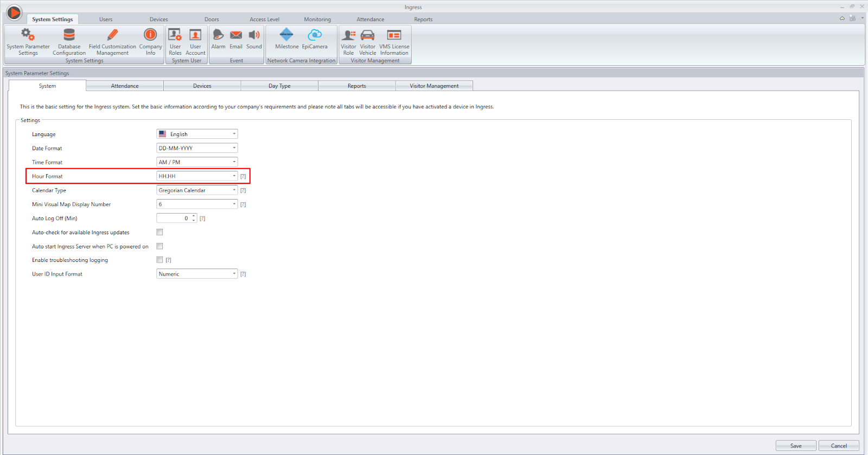Toggle auto start Ingress Server on power on
Image resolution: width=868 pixels, height=455 pixels.
(x=159, y=246)
